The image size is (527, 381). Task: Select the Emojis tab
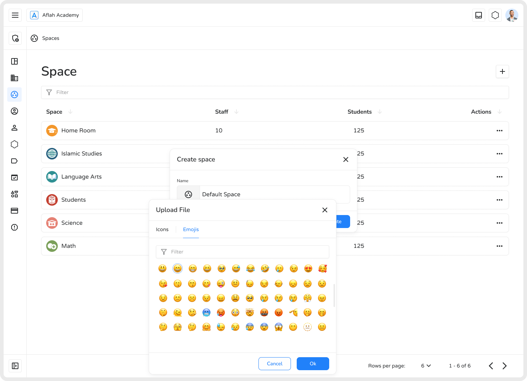(x=191, y=229)
